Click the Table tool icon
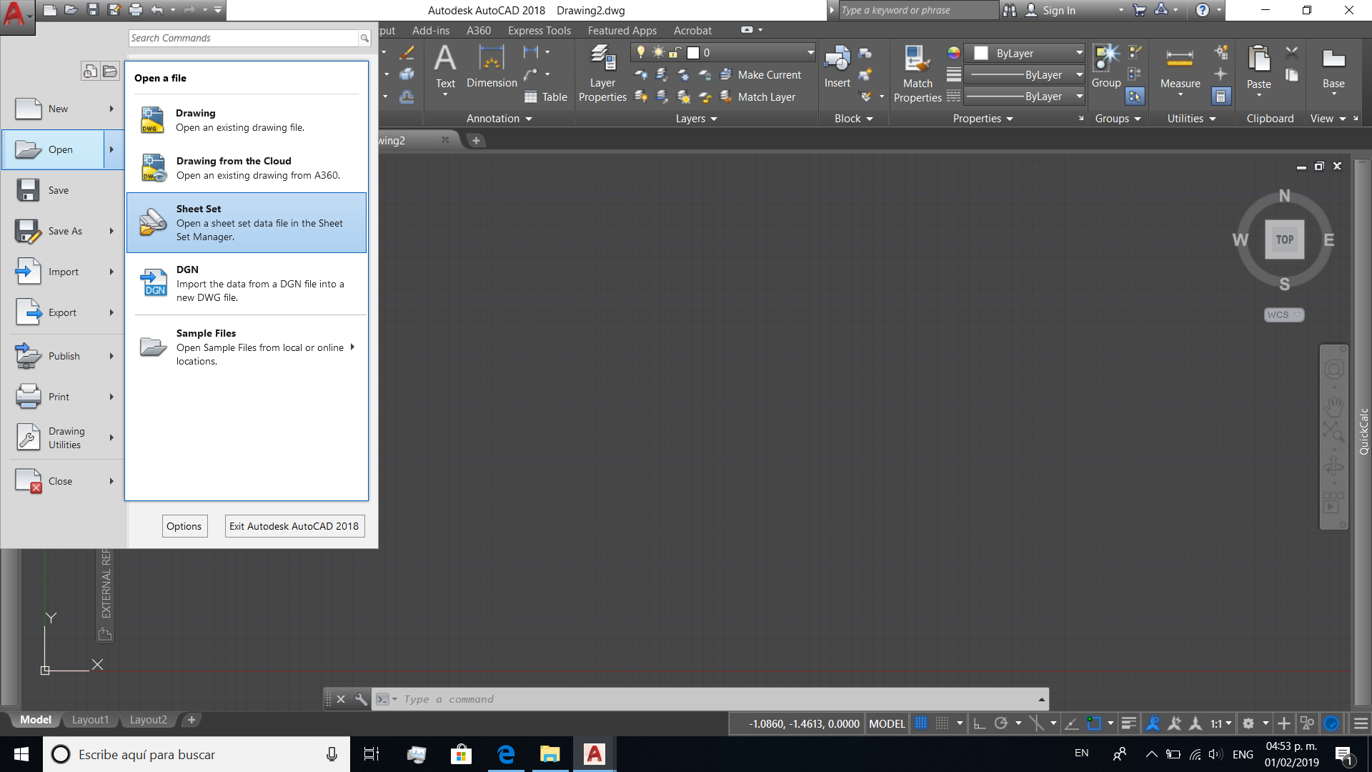1372x772 pixels. pos(531,96)
